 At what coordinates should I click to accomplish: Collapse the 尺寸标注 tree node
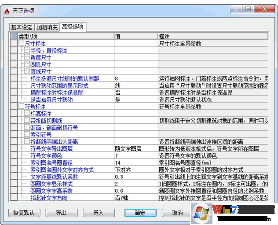tap(21, 43)
